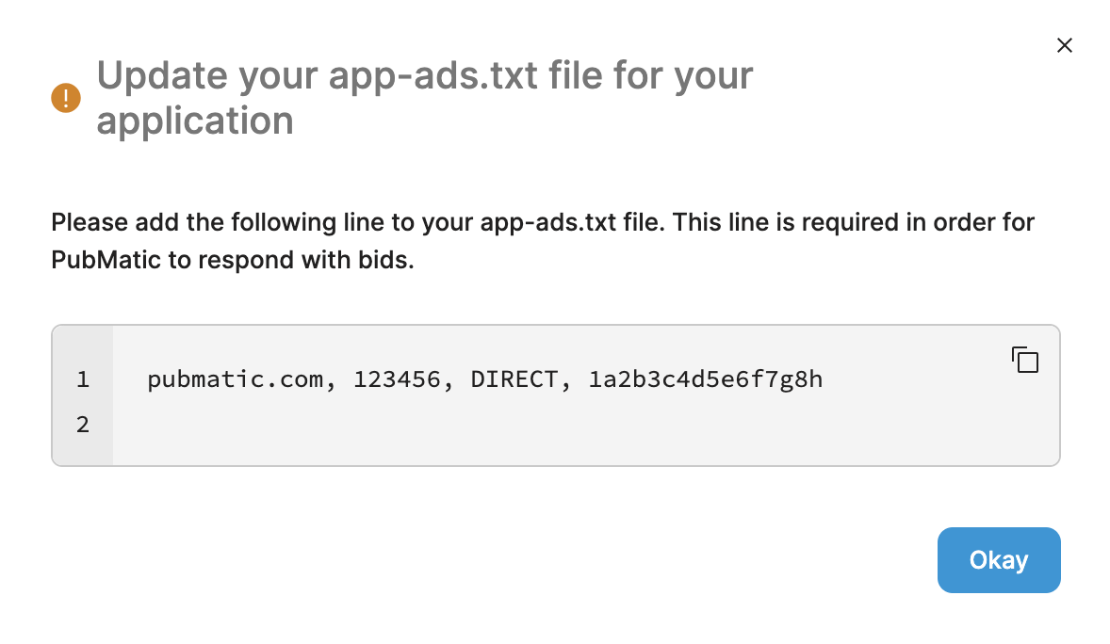Select the pubmatic.com code line
The height and width of the screenshot is (644, 1110).
click(x=483, y=378)
